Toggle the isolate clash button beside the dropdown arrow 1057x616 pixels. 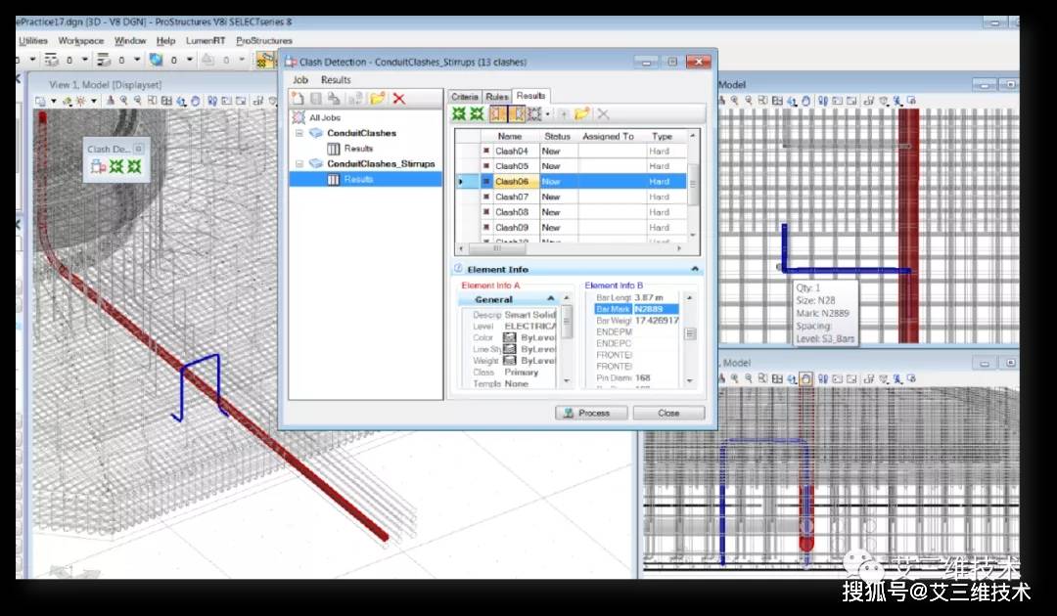[x=534, y=114]
